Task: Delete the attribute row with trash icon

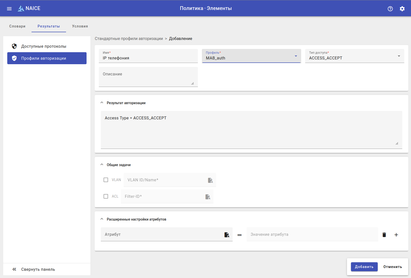Action: click(384, 235)
